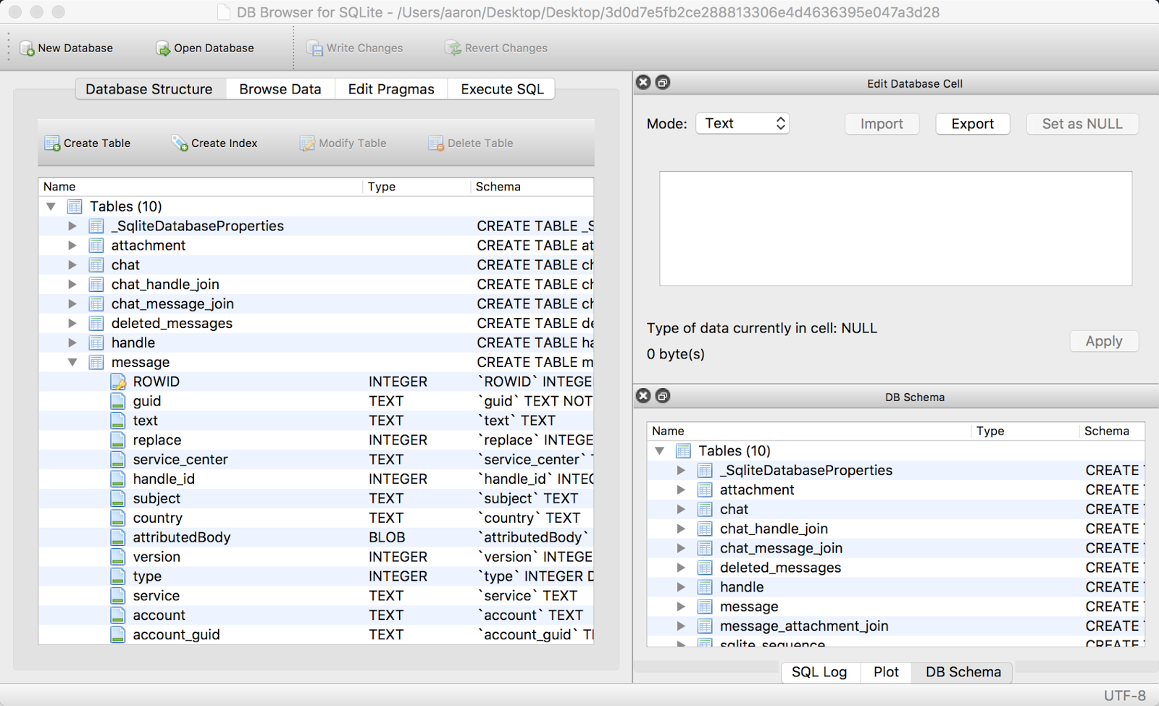Viewport: 1159px width, 706px height.
Task: Switch to the Plot tab
Action: pyautogui.click(x=886, y=672)
